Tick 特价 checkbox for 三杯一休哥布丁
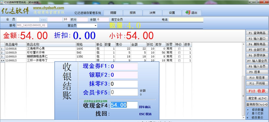Image resolution: width=269 pixels, height=122 pixels. point(179,61)
